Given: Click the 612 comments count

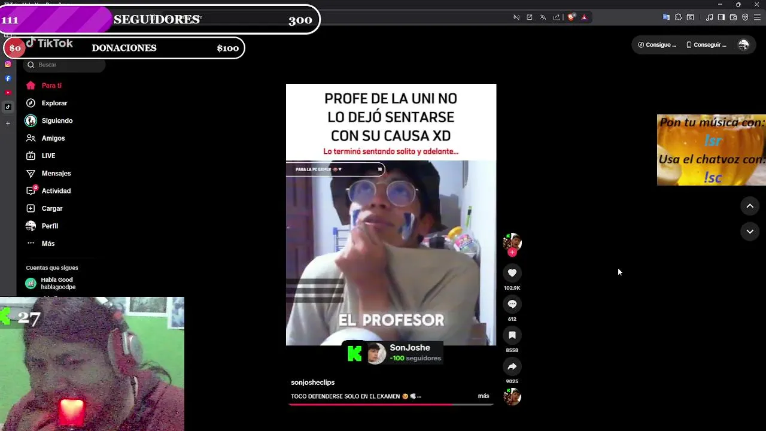Looking at the screenshot, I should 512,319.
